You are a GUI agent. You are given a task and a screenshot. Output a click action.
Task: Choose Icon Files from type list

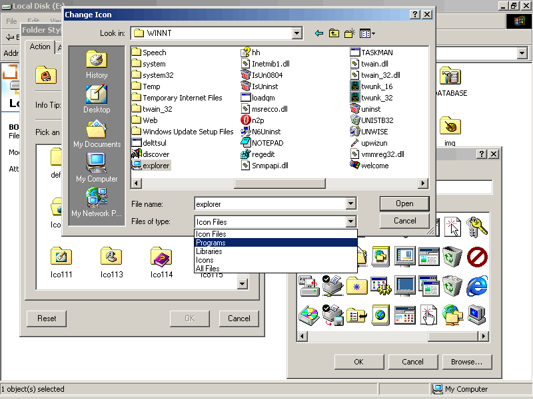pos(276,234)
